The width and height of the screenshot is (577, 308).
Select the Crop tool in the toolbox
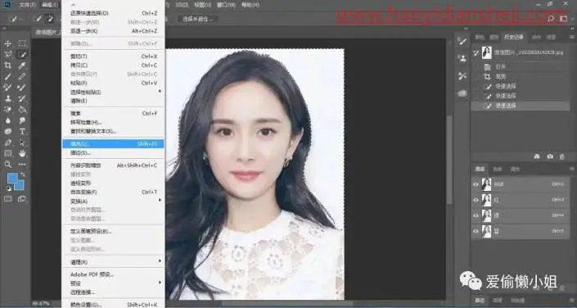tap(7, 66)
